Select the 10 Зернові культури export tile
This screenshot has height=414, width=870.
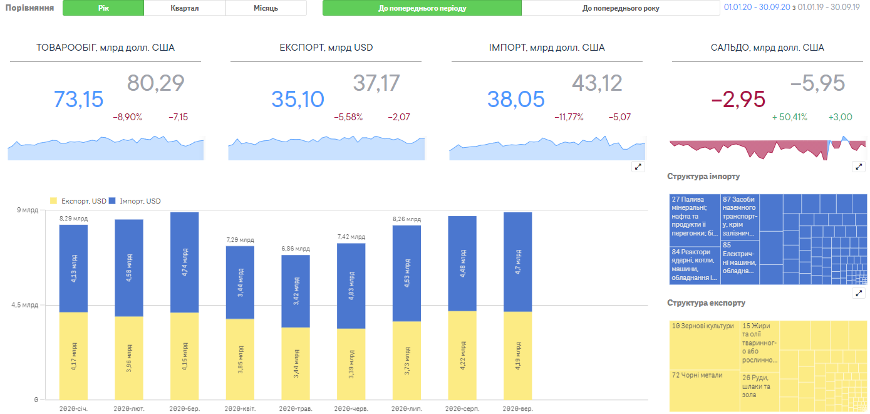pyautogui.click(x=705, y=344)
